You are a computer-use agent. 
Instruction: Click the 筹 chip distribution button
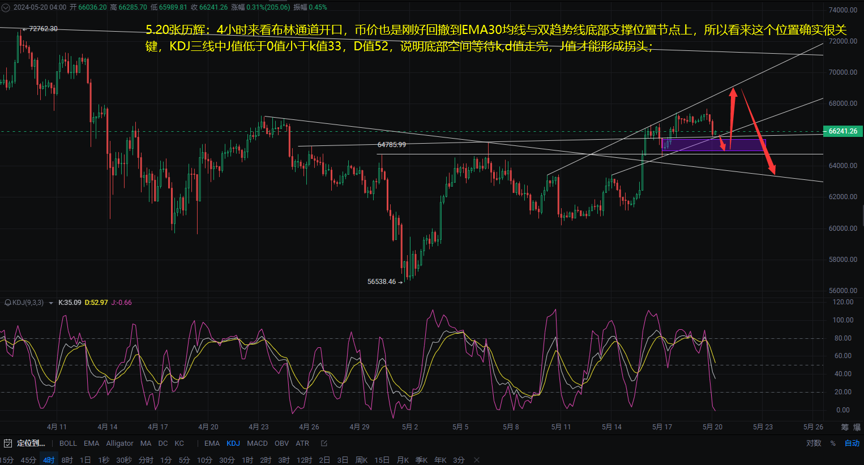pyautogui.click(x=845, y=427)
